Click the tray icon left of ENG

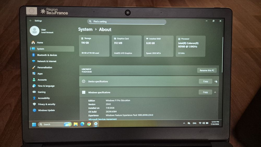(x=189, y=123)
